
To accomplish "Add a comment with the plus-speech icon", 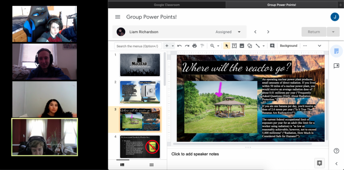I will point(272,46).
